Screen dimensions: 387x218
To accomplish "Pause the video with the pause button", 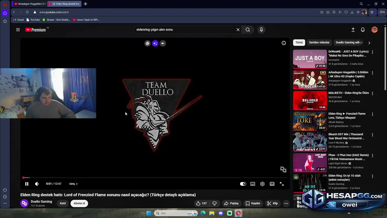I will [x=27, y=184].
